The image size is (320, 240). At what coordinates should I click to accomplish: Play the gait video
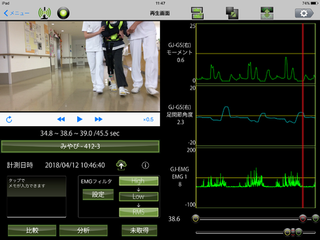[x=80, y=119]
